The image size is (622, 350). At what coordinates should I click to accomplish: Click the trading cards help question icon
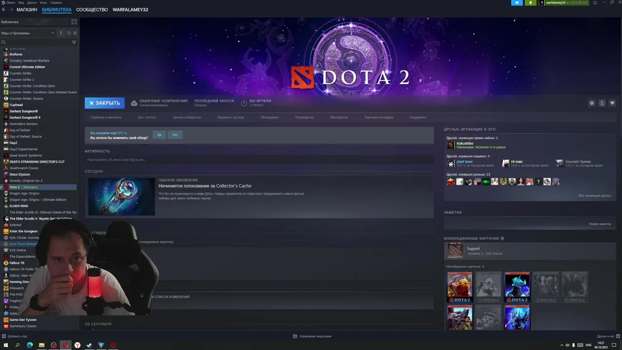tap(502, 239)
